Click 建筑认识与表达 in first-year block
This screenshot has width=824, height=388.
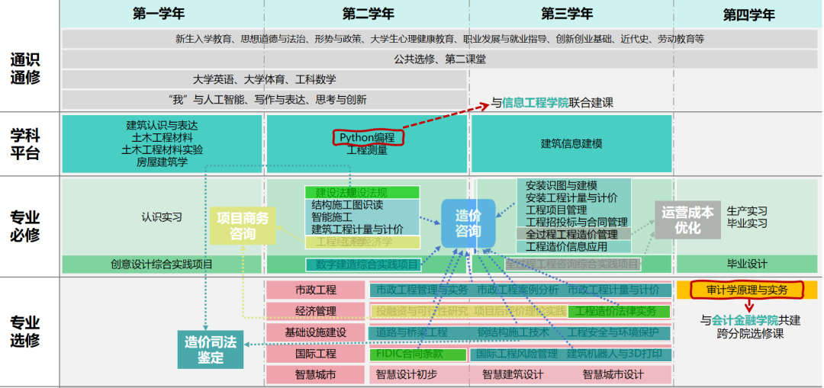point(162,126)
